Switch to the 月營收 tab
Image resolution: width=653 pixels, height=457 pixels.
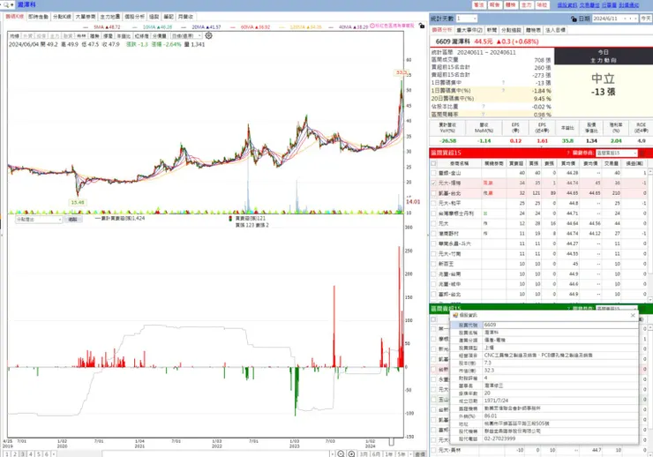click(185, 17)
